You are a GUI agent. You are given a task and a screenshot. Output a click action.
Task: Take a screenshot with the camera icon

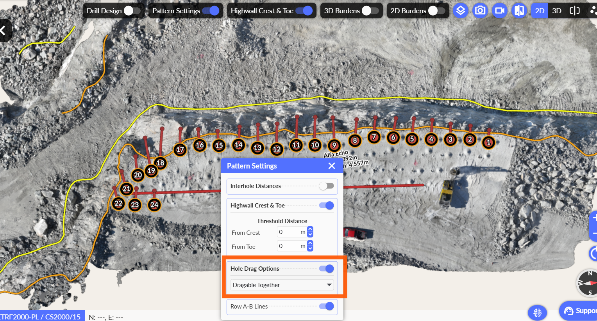click(x=480, y=11)
